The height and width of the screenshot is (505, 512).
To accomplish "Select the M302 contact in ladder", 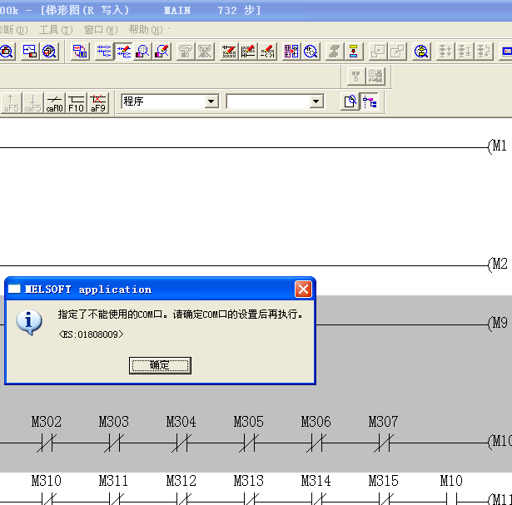I will click(x=46, y=444).
